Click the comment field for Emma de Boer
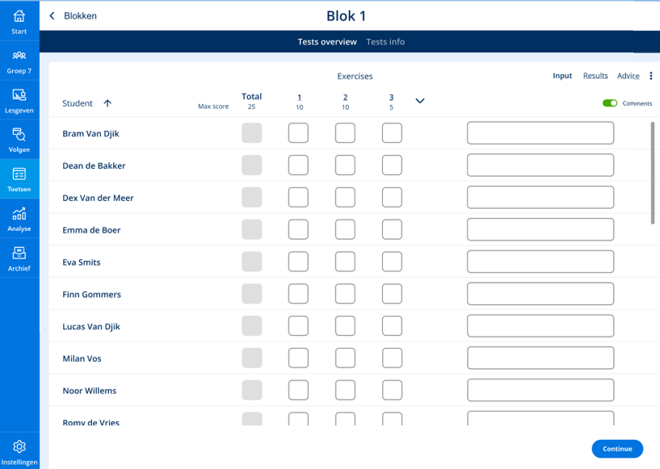Screen dimensions: 660x469 coord(540,230)
